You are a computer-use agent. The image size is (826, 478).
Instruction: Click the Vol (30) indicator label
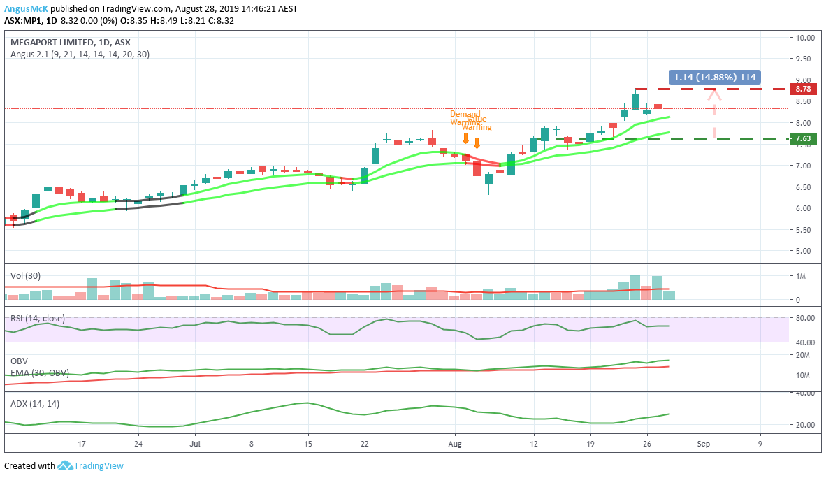(25, 276)
